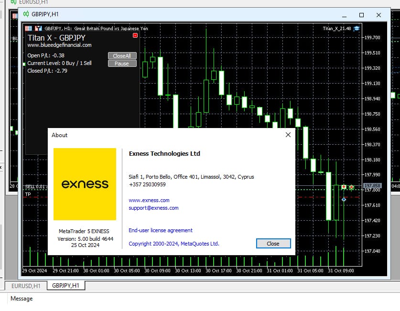Open the End-user license agreement link
Image resolution: width=400 pixels, height=311 pixels.
pyautogui.click(x=161, y=230)
